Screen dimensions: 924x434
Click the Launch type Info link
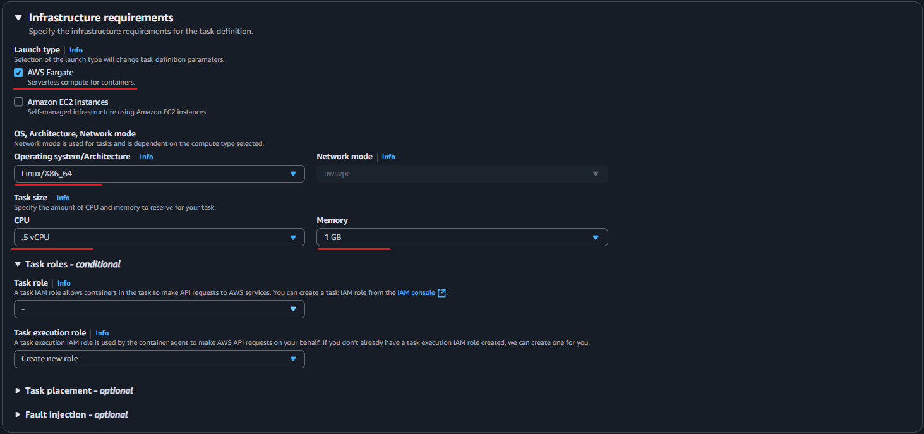pos(75,50)
